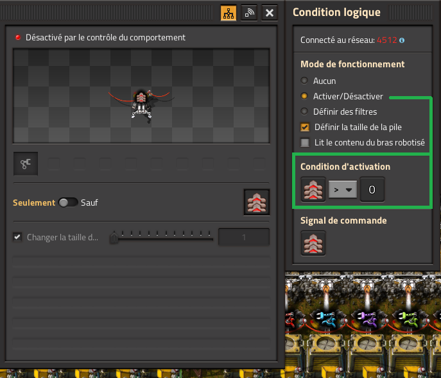The height and width of the screenshot is (378, 441).
Task: Pick the activation condition signal icon
Action: [313, 190]
